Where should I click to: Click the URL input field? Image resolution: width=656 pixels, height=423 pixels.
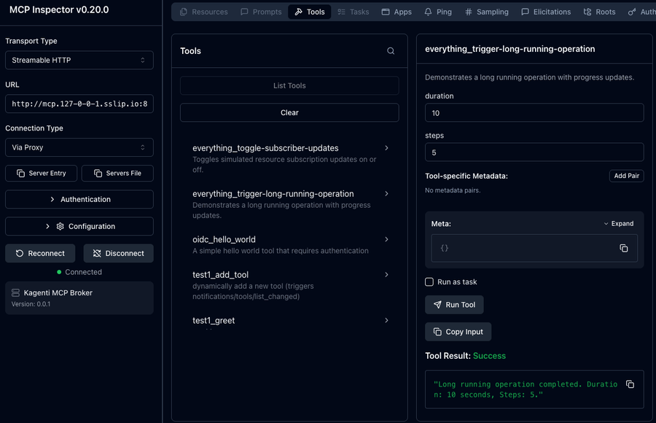79,104
